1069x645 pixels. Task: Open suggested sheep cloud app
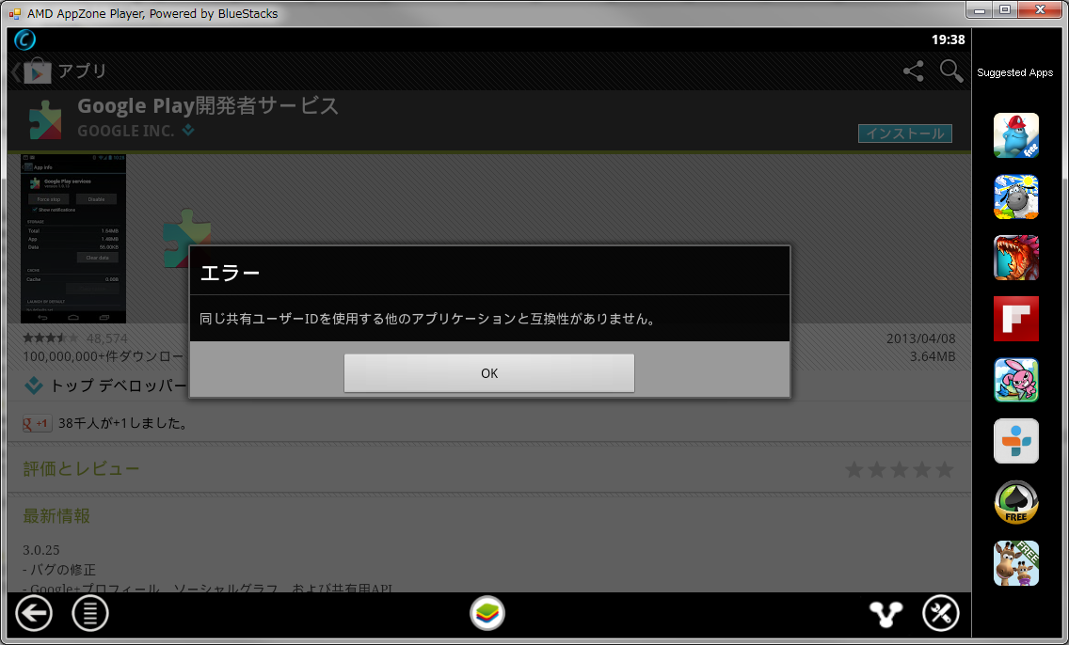tap(1015, 197)
